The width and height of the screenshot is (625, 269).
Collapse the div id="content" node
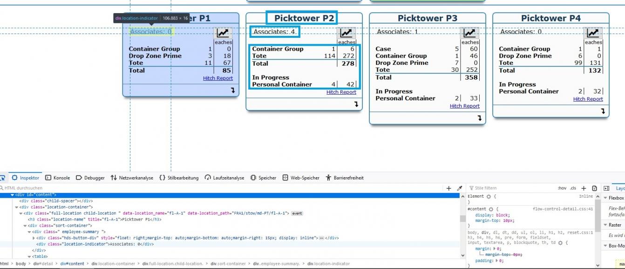coord(13,195)
